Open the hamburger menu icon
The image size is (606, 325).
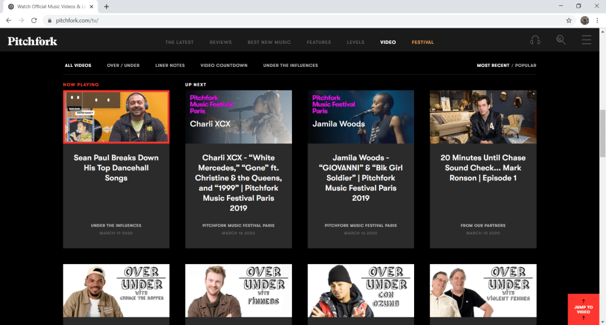tap(586, 40)
